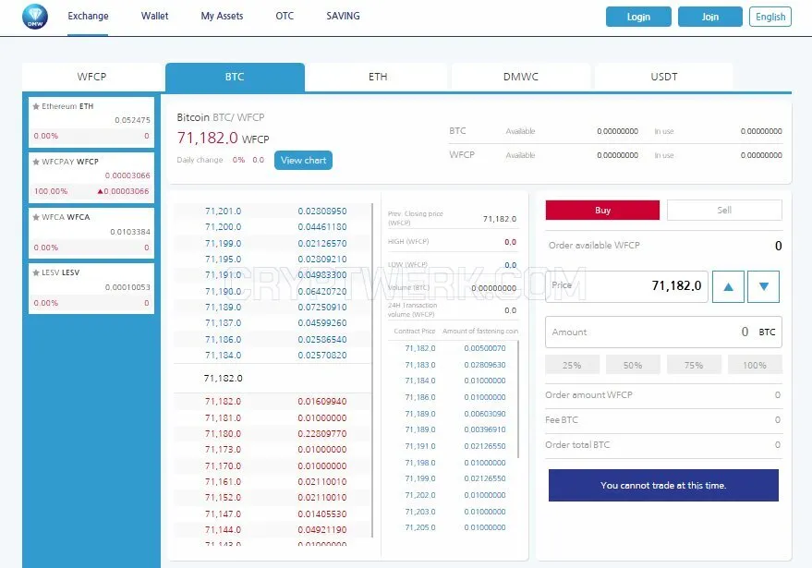Toggle favorite star for WFCA
The width and height of the screenshot is (812, 568).
(x=36, y=217)
